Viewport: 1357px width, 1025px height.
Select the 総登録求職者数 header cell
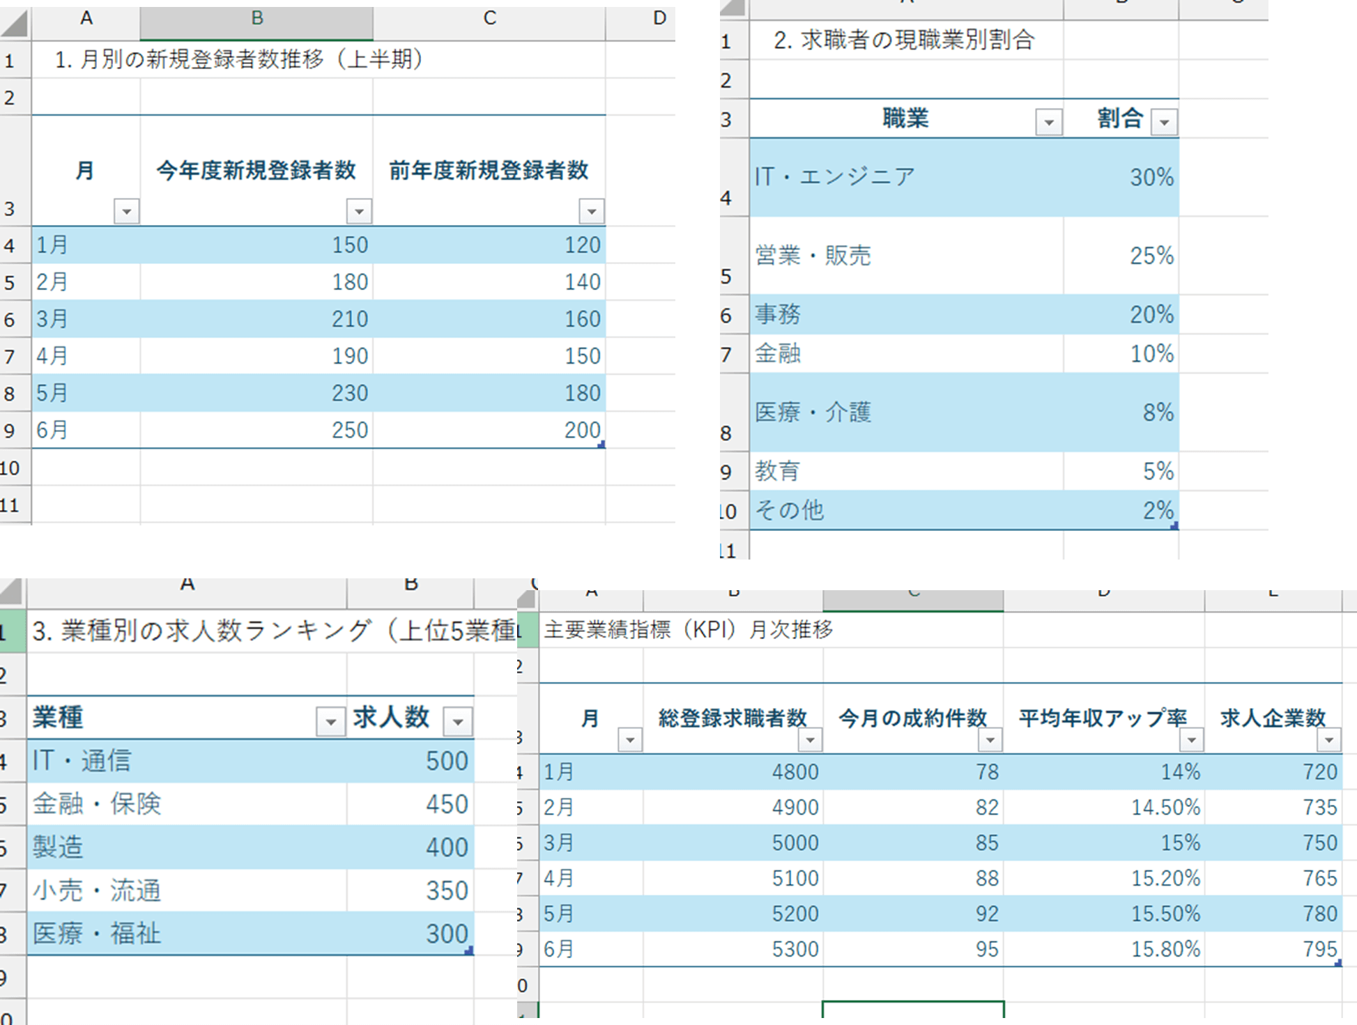click(733, 718)
